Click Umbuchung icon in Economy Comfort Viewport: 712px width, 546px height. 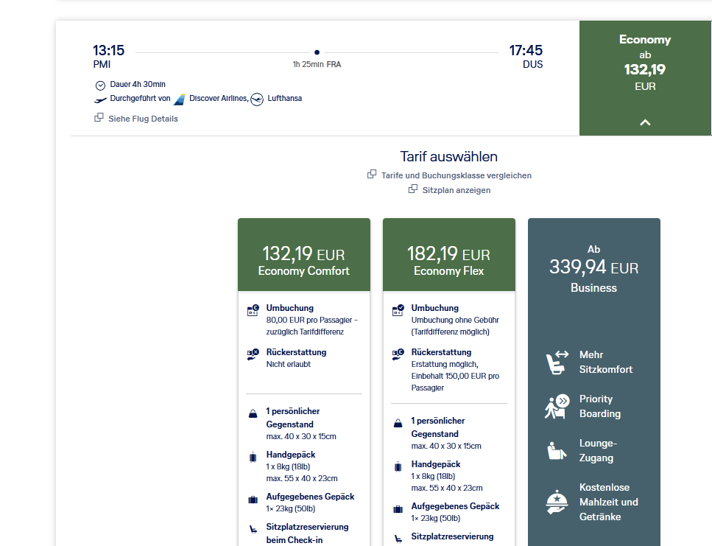[x=253, y=310]
